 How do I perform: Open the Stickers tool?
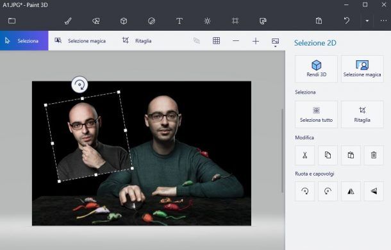[151, 21]
